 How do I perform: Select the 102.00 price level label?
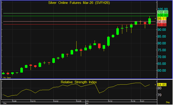click(x=162, y=12)
